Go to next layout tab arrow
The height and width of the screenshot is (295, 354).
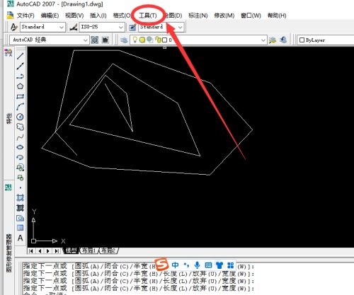[x=48, y=251]
